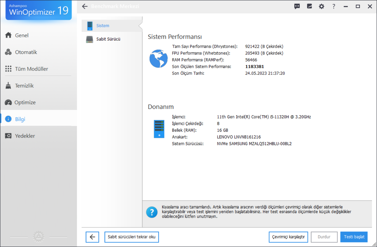The image size is (377, 247).
Task: Click the Bilgi info circle icon
Action: pos(8,119)
